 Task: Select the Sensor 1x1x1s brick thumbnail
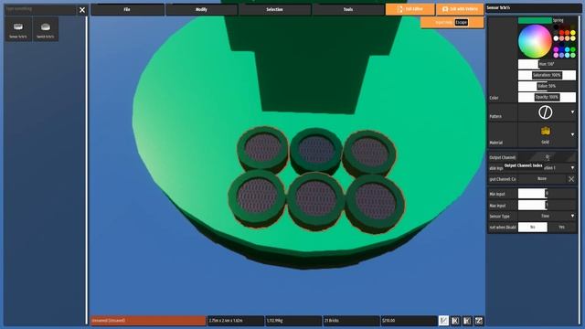point(18,29)
